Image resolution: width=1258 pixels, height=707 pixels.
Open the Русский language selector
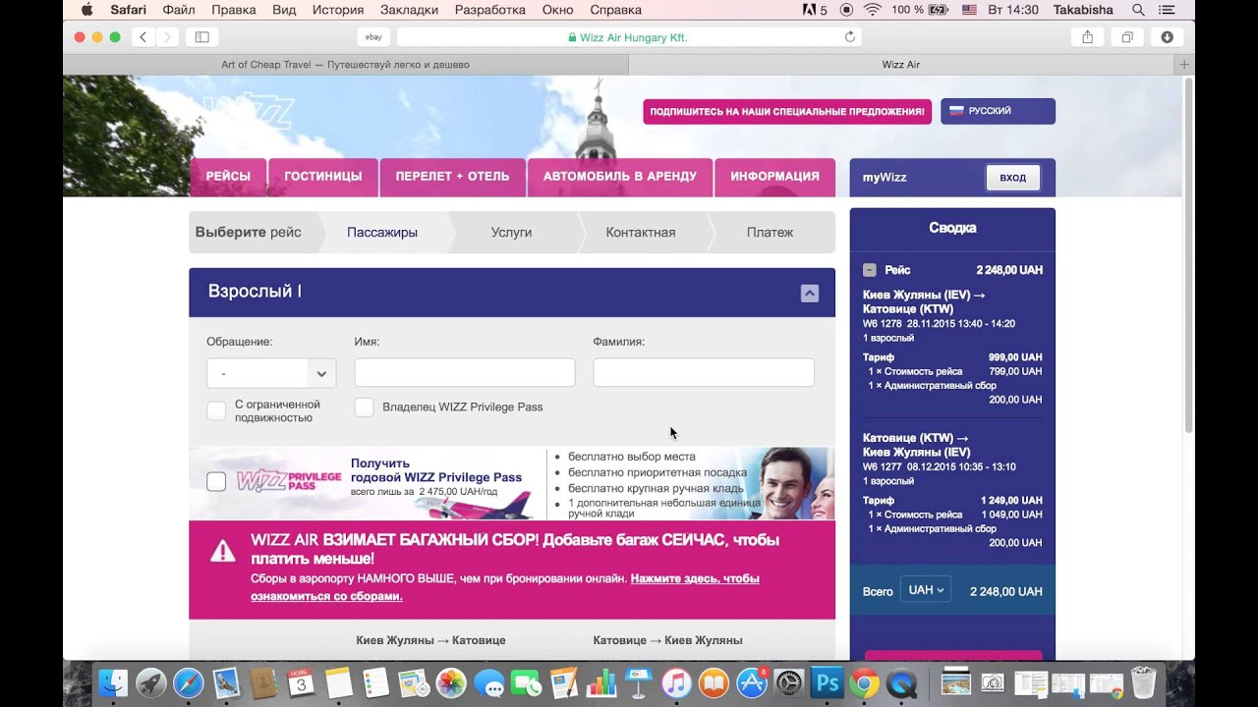pyautogui.click(x=998, y=111)
